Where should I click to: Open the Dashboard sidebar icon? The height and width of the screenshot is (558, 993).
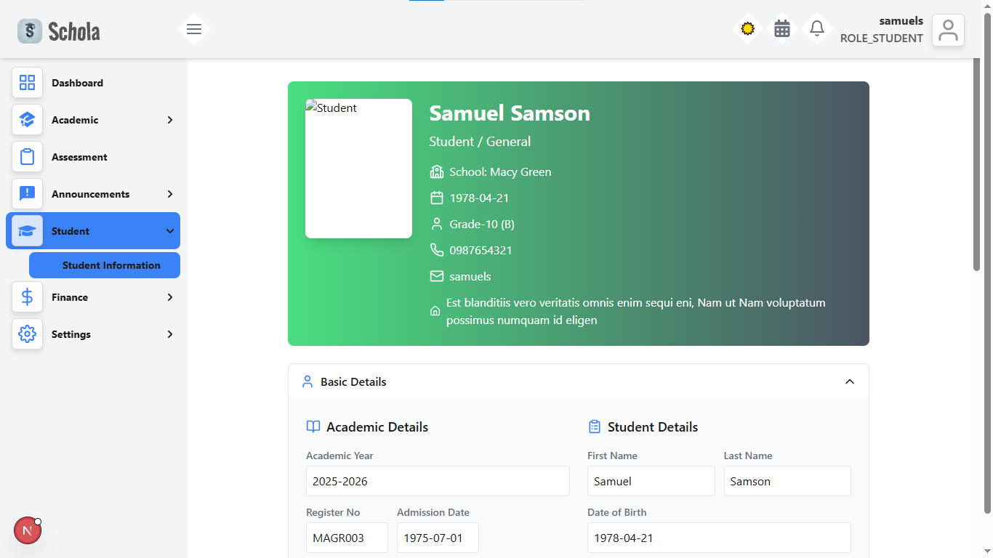27,83
